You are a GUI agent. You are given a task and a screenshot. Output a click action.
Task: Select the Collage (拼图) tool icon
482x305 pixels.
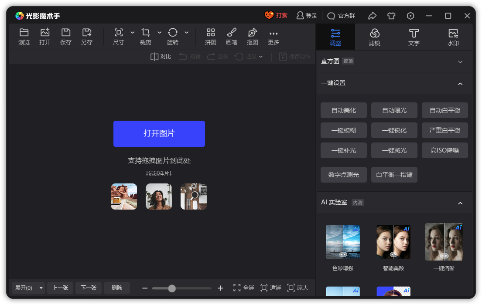(x=211, y=33)
